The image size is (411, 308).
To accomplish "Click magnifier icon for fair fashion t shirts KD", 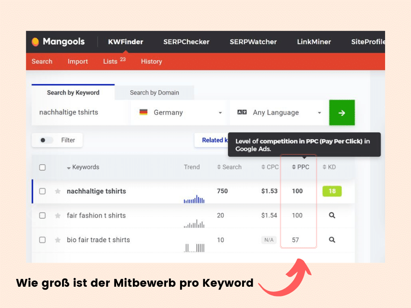I will (x=332, y=216).
